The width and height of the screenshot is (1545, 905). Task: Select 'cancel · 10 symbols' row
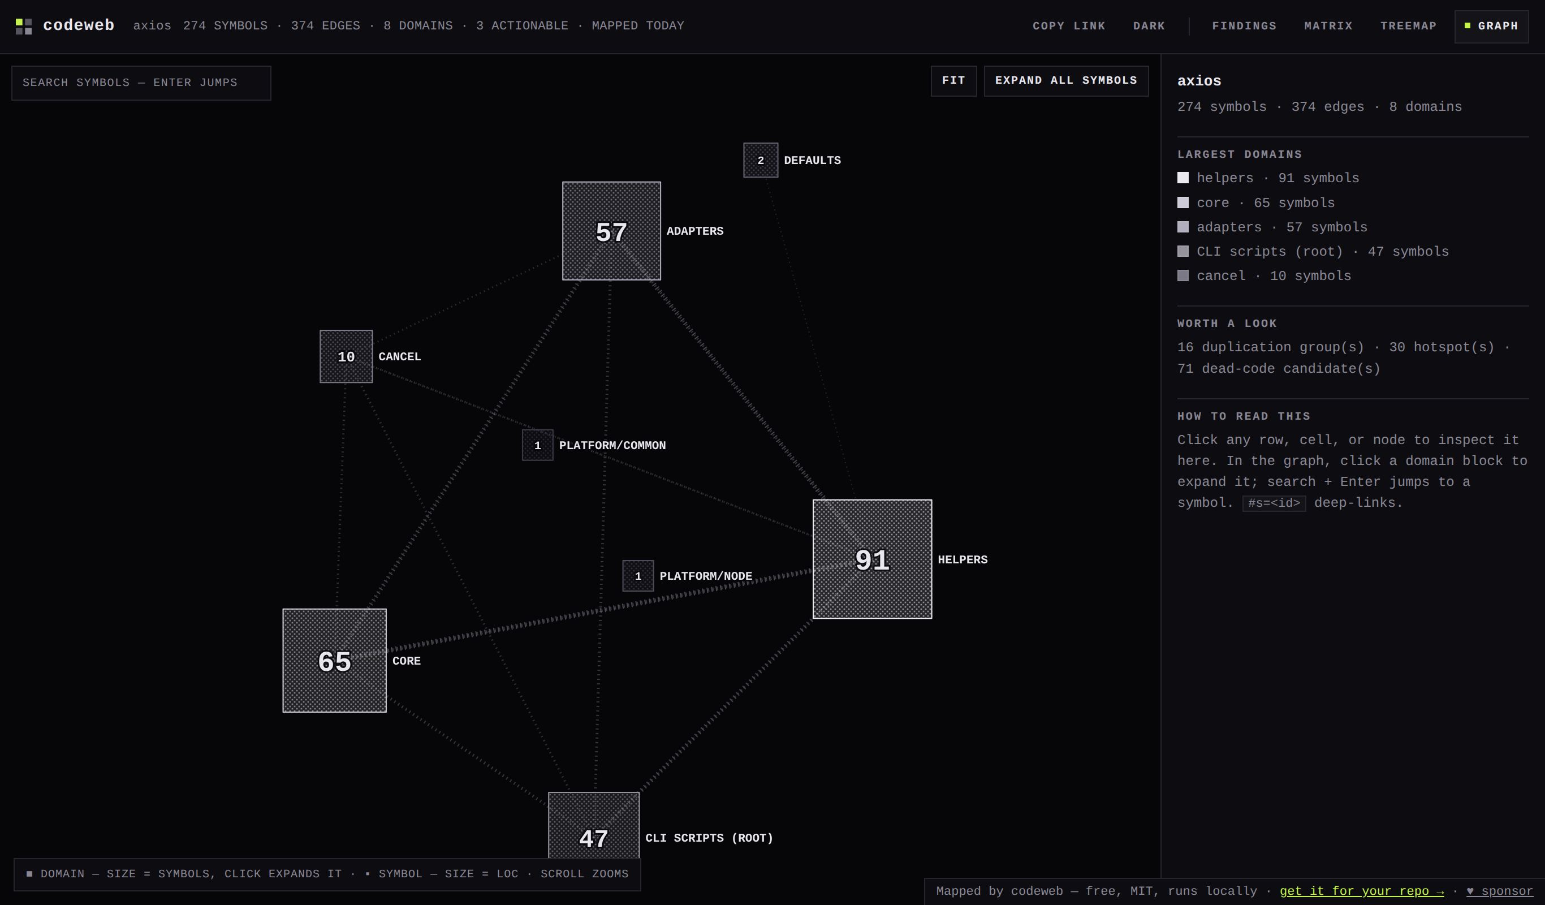tap(1353, 276)
